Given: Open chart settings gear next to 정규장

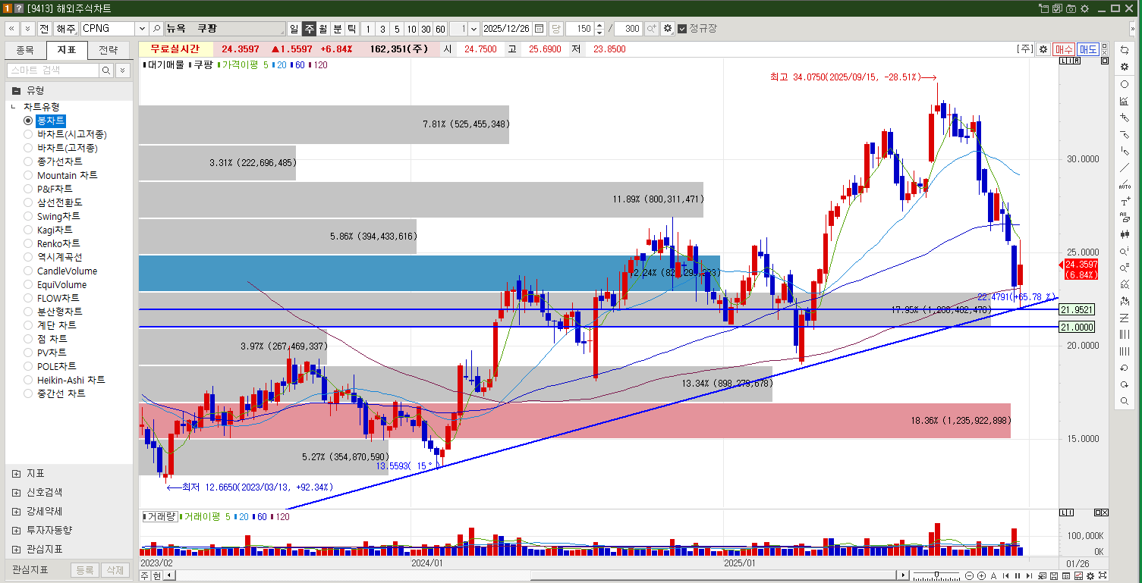Looking at the screenshot, I should point(668,29).
